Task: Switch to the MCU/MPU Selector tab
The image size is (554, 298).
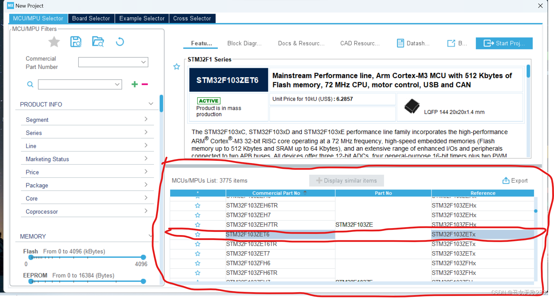Action: coord(38,18)
